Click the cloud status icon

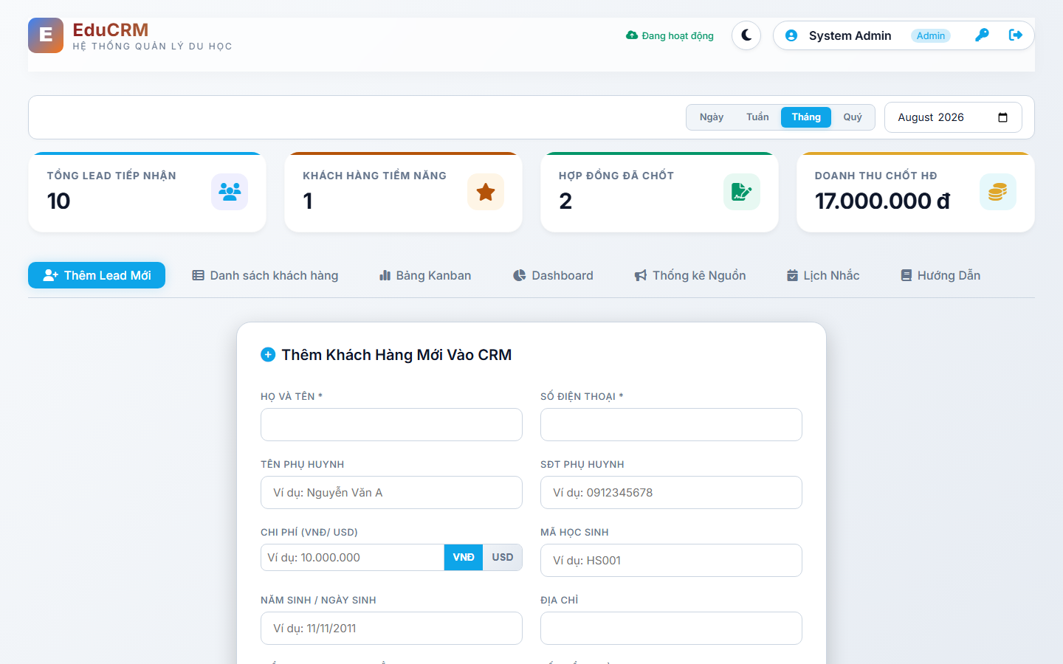(x=632, y=35)
